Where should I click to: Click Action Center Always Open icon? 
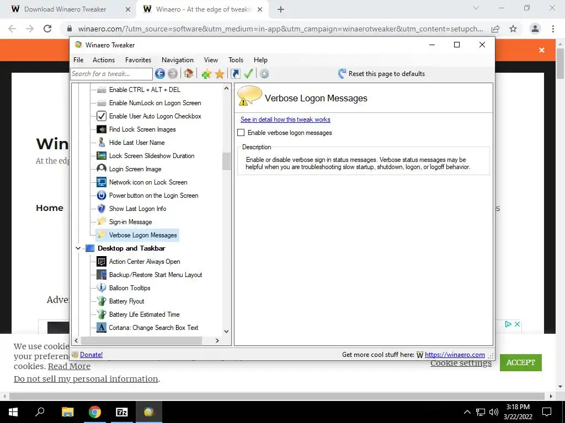coord(102,262)
